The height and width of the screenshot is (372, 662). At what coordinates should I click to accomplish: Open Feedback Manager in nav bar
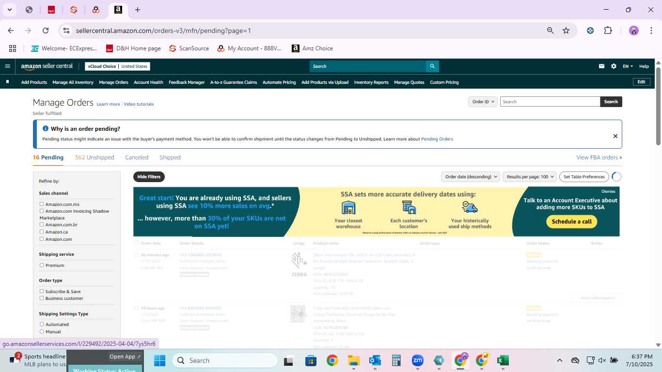[187, 82]
